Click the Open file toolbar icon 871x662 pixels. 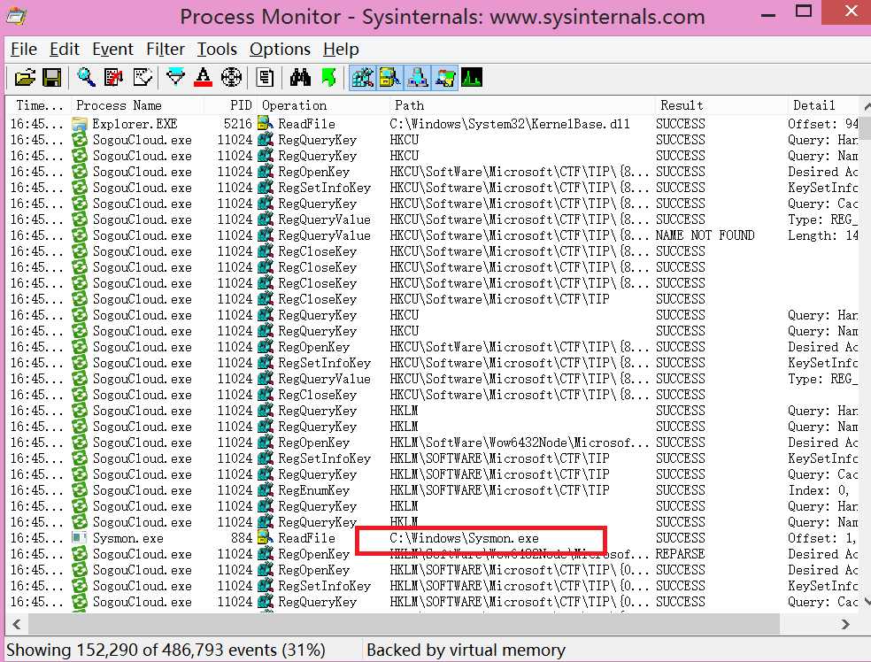pos(25,77)
